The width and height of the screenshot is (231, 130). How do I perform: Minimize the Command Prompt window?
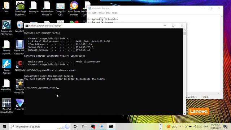tap(165, 26)
